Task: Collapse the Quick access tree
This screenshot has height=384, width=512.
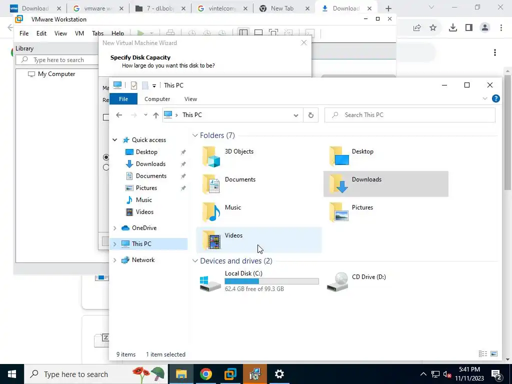Action: pos(115,140)
